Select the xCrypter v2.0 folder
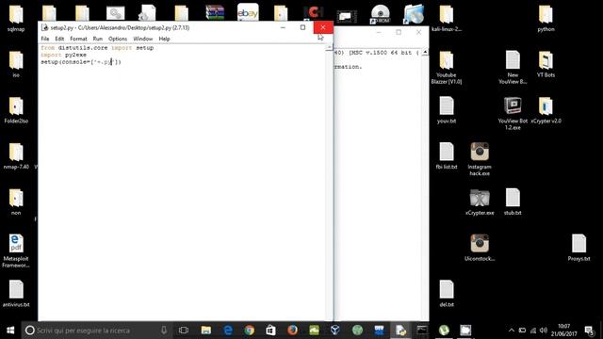This screenshot has height=339, width=603. pos(546,110)
